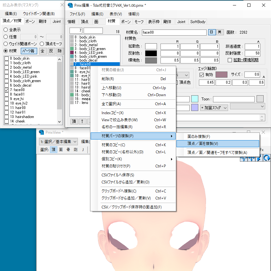This screenshot has height=271, width=271.
Task: Switch to the 表示枠 tab
Action: pyautogui.click(x=154, y=21)
